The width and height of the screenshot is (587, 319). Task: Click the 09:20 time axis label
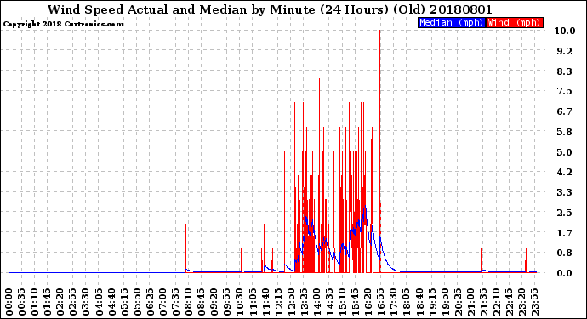click(214, 302)
